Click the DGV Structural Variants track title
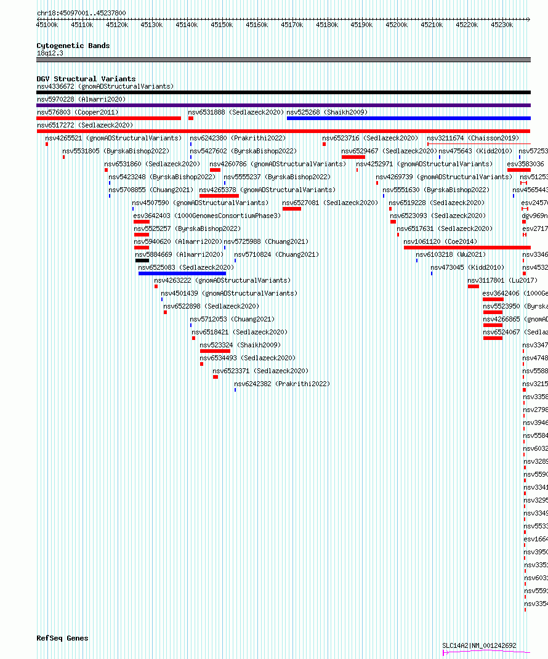 [86, 79]
